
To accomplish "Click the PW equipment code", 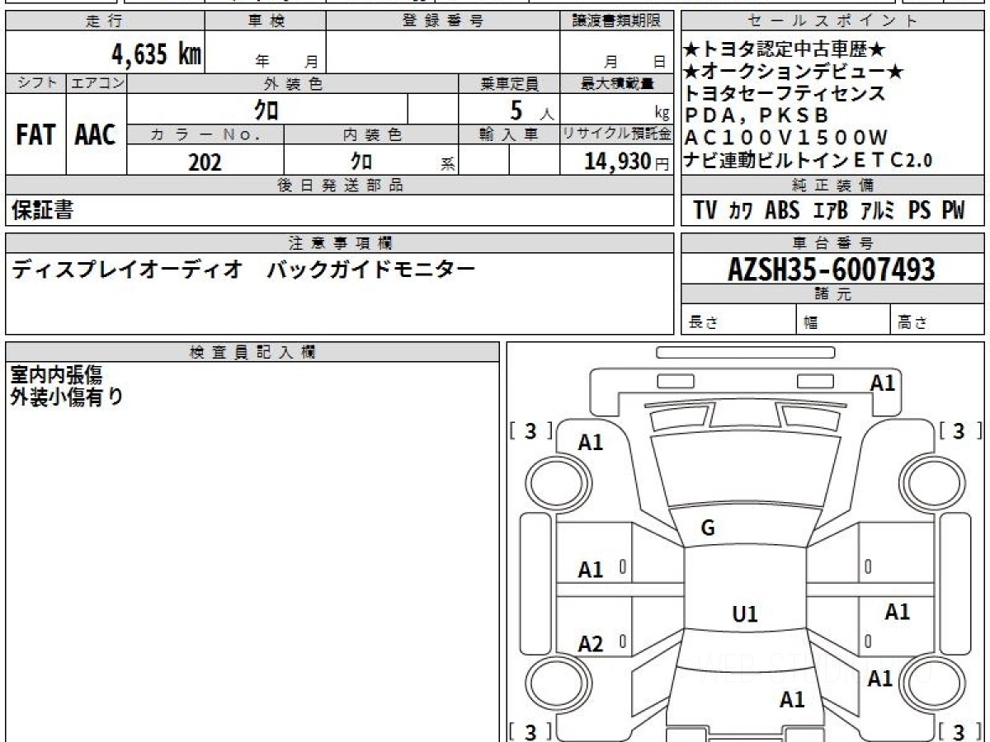I will click(x=952, y=211).
